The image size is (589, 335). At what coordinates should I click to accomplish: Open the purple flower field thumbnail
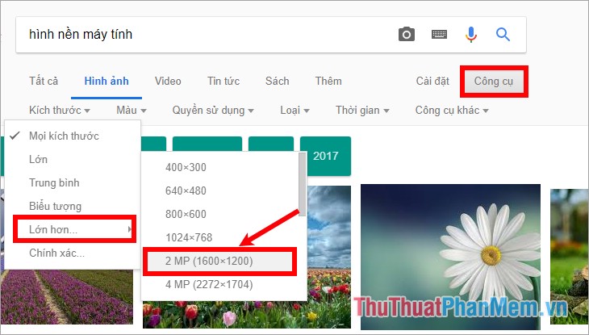click(66, 296)
